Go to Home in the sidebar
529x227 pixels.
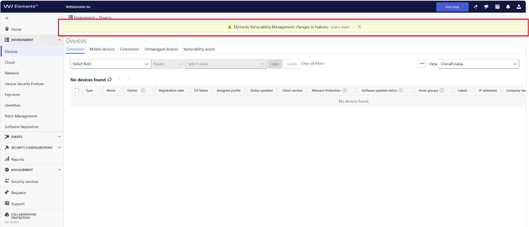[x=16, y=29]
